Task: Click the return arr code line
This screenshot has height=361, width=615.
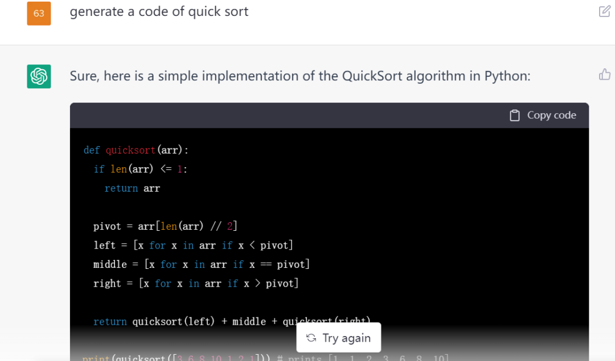Action: (132, 188)
